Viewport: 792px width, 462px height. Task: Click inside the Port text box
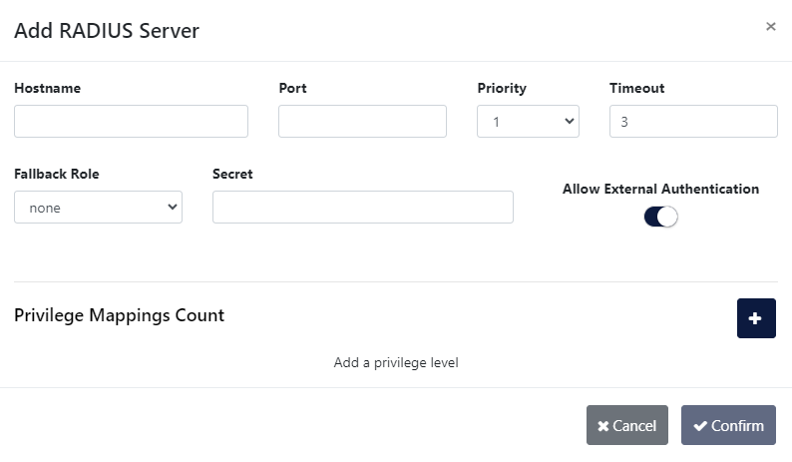point(362,122)
